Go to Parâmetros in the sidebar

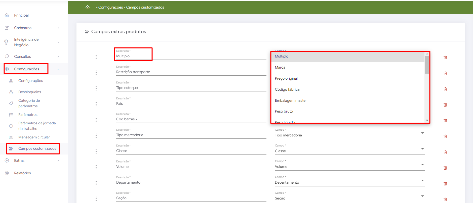(x=28, y=115)
